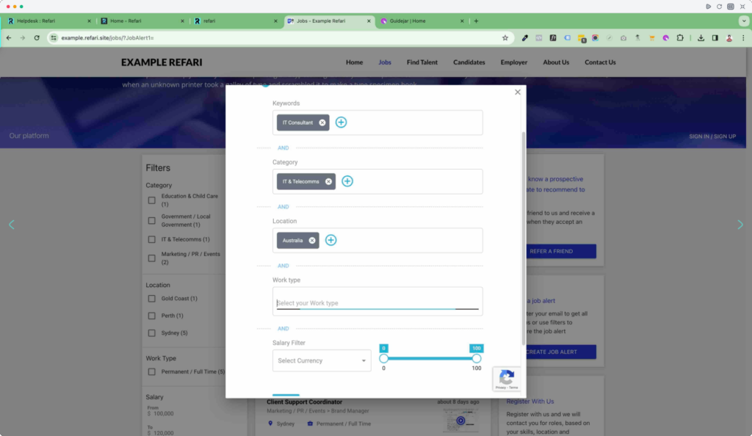Close the Guidejar | Home tab
Image resolution: width=752 pixels, height=436 pixels.
pyautogui.click(x=462, y=21)
